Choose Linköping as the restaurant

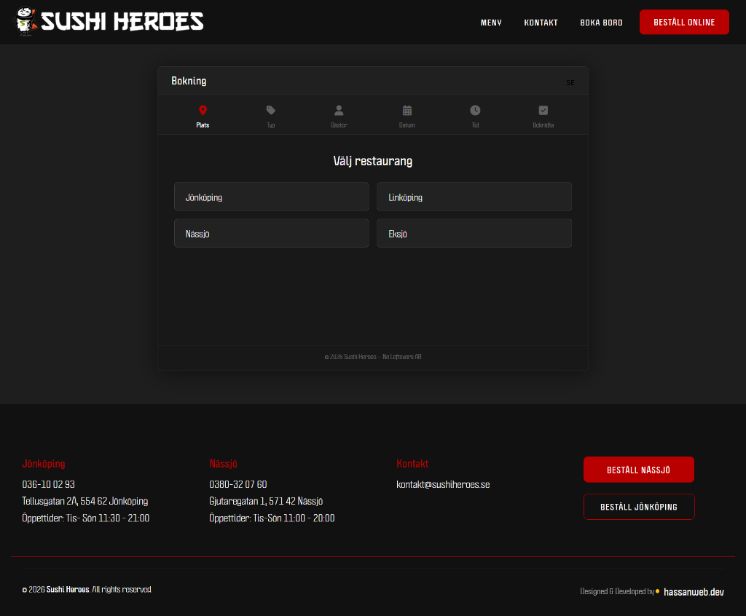tap(474, 197)
